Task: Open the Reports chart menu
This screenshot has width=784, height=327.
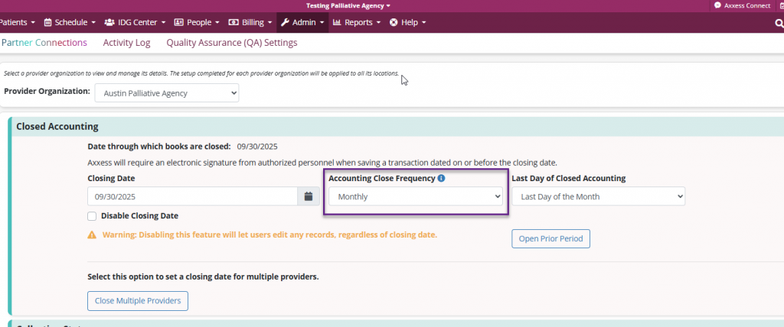Action: pos(357,22)
